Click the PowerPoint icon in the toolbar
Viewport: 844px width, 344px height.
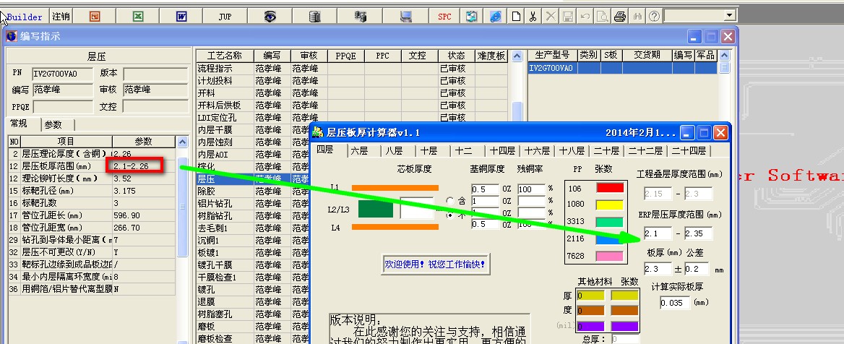pos(95,17)
